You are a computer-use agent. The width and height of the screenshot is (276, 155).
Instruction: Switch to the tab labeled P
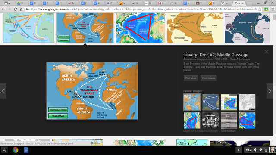110,3
